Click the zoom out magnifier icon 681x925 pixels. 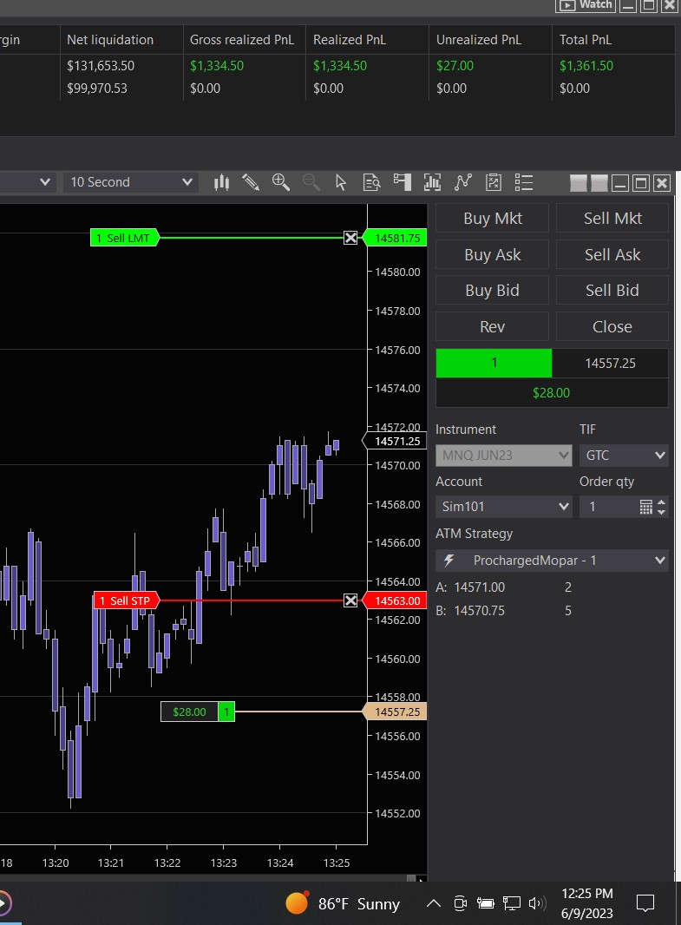coord(311,182)
